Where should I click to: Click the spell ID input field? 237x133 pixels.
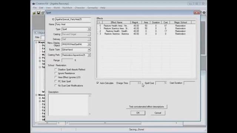73,19
